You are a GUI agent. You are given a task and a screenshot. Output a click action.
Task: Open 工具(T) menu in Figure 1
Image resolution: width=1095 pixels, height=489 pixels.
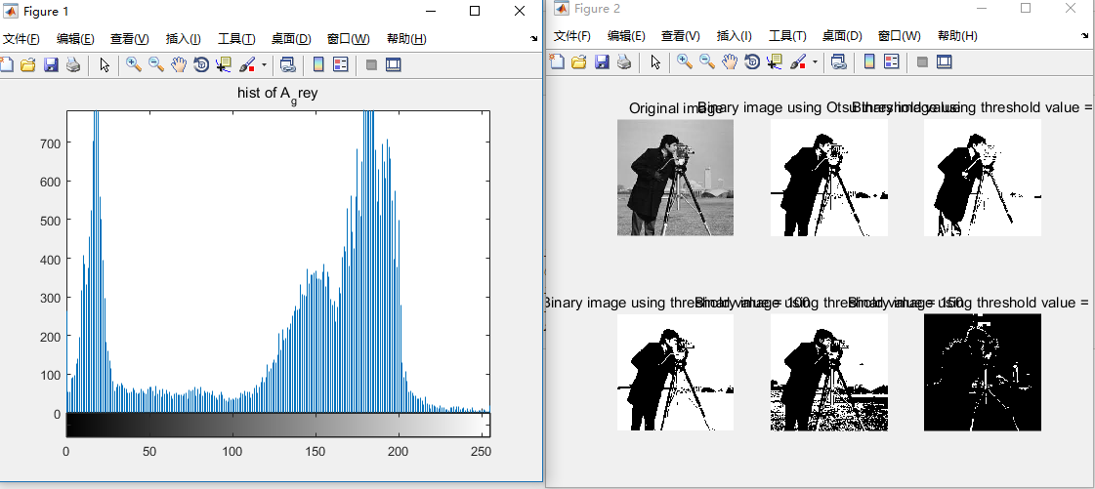pyautogui.click(x=236, y=39)
